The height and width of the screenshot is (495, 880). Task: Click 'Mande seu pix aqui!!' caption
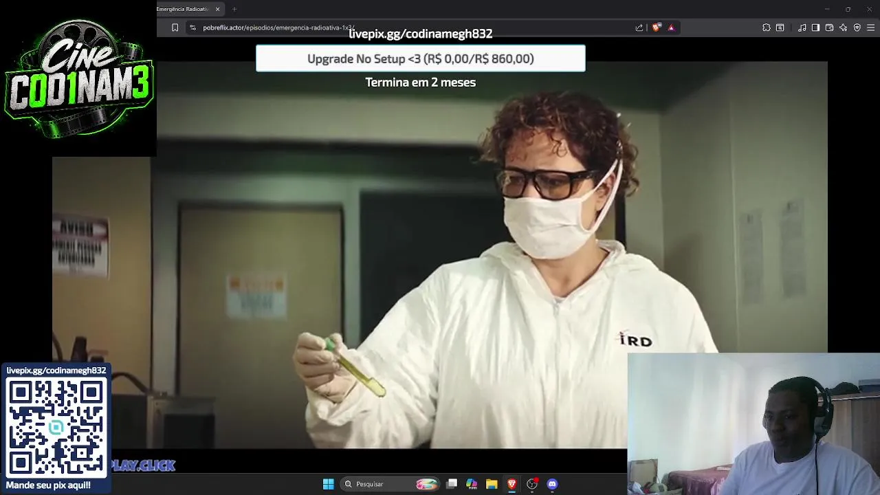[48, 485]
